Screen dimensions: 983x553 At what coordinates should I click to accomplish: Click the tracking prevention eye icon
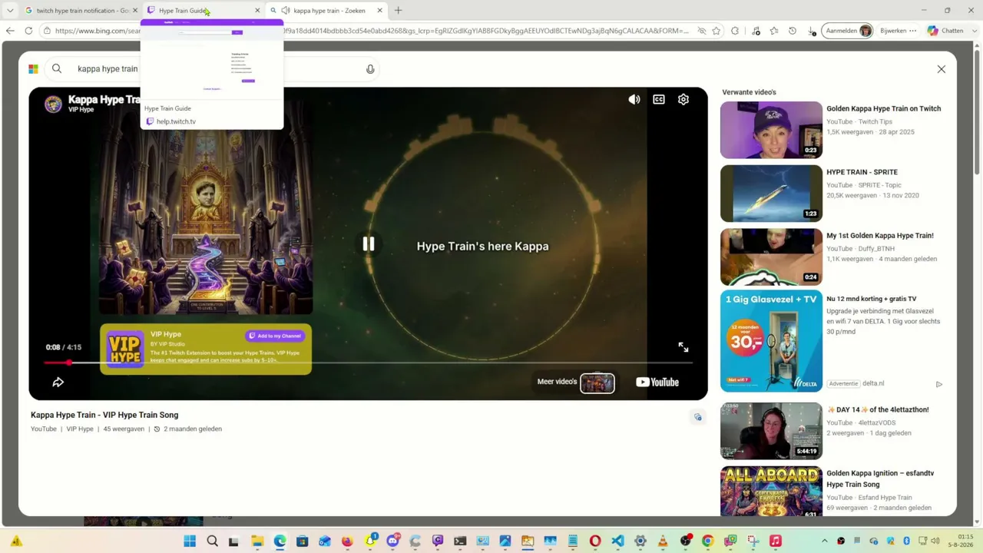click(x=701, y=31)
